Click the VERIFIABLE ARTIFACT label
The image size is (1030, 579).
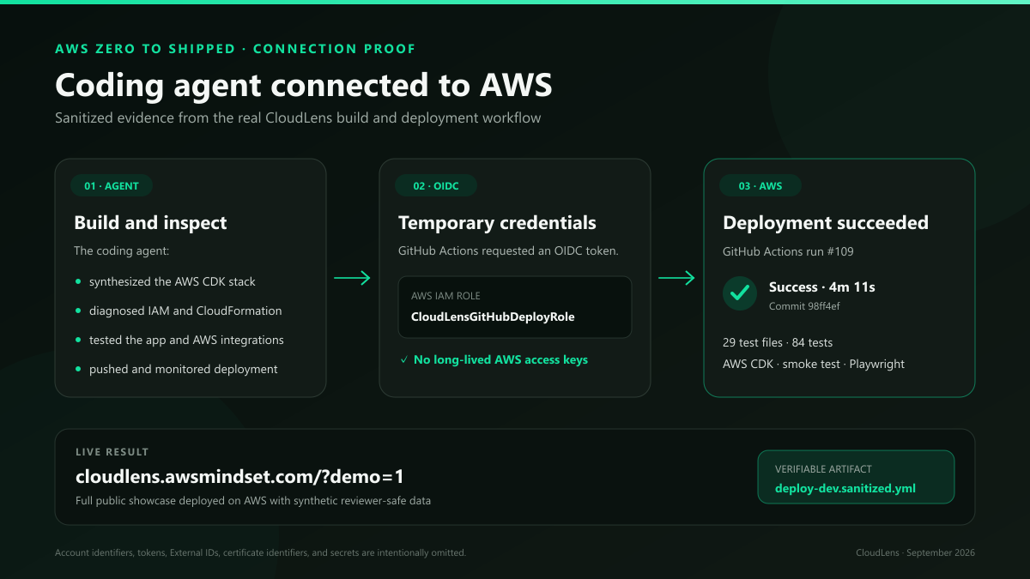(x=823, y=469)
